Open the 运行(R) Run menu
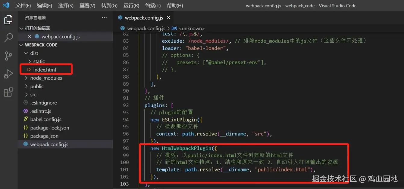The width and height of the screenshot is (404, 189). (x=131, y=6)
